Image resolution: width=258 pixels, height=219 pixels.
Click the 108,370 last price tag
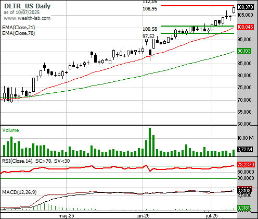click(x=246, y=7)
